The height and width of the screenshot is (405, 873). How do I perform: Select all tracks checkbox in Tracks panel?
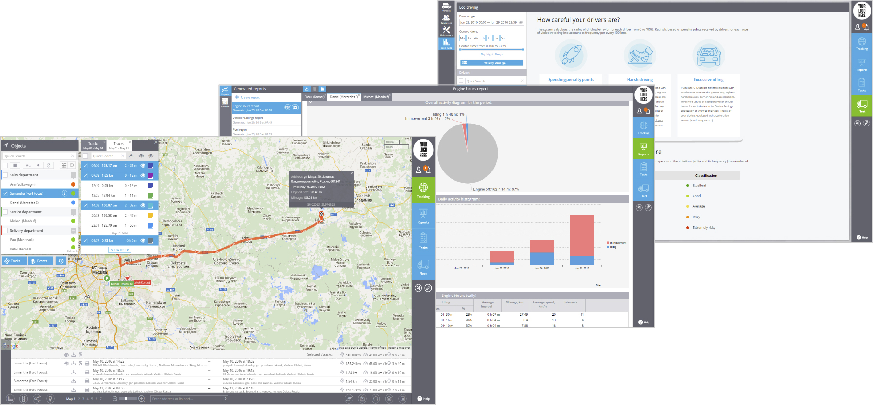tap(85, 156)
